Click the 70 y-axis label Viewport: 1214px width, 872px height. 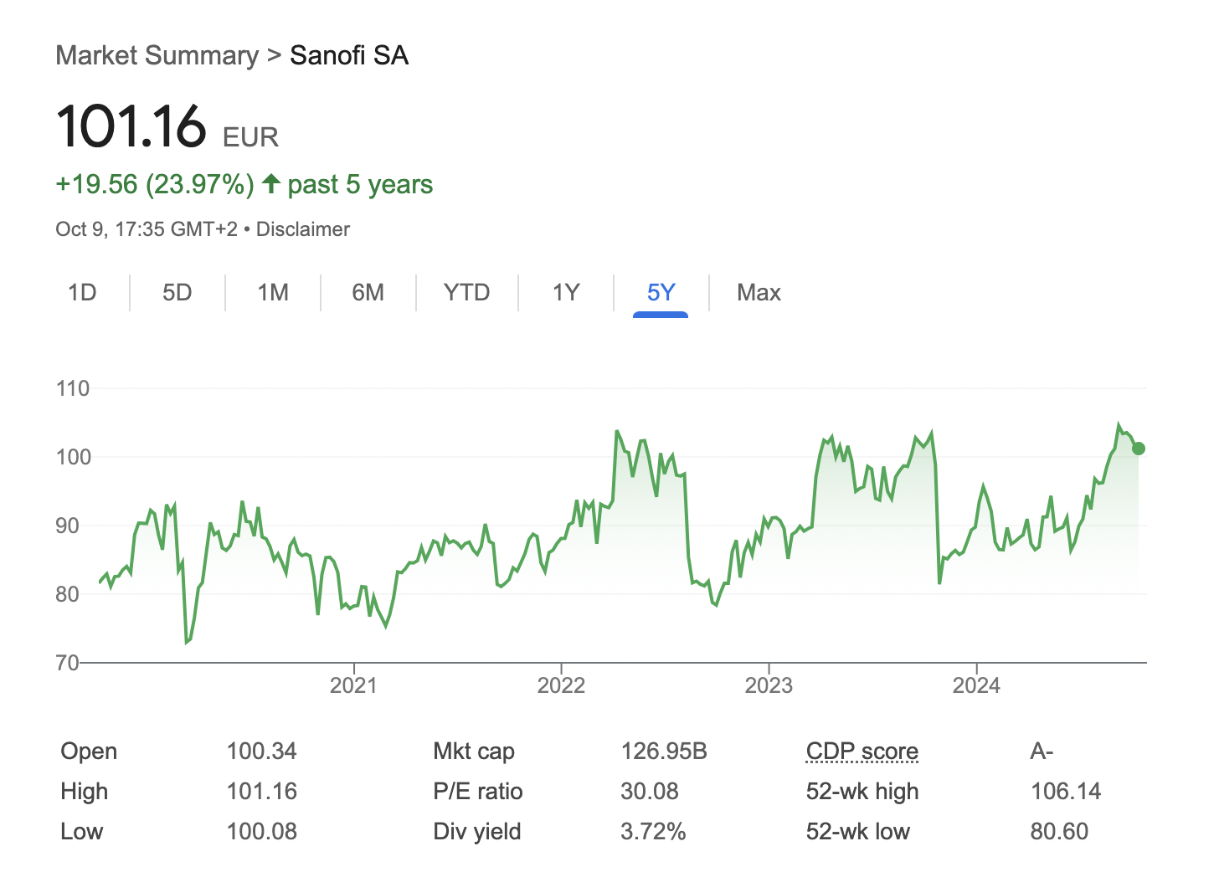point(68,663)
